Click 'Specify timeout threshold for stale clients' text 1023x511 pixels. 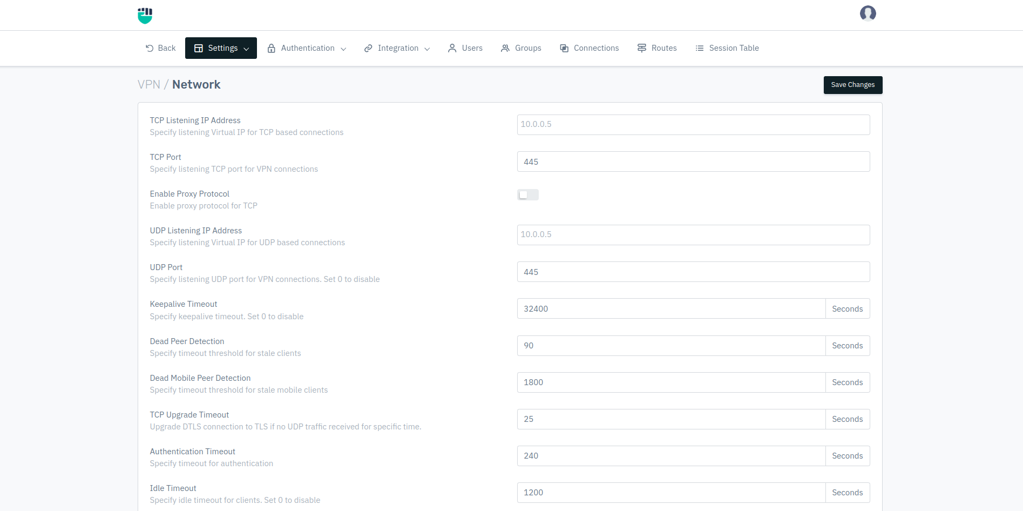(225, 353)
